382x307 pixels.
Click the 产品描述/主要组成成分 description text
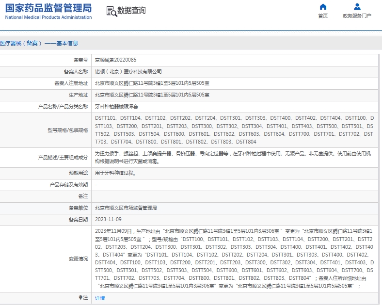pos(233,158)
